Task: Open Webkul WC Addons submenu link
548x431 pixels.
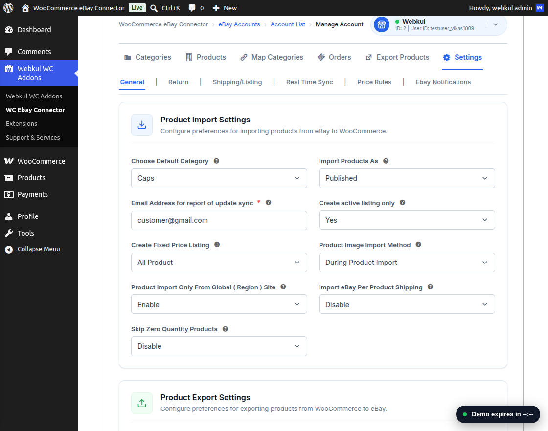Action: coord(34,96)
